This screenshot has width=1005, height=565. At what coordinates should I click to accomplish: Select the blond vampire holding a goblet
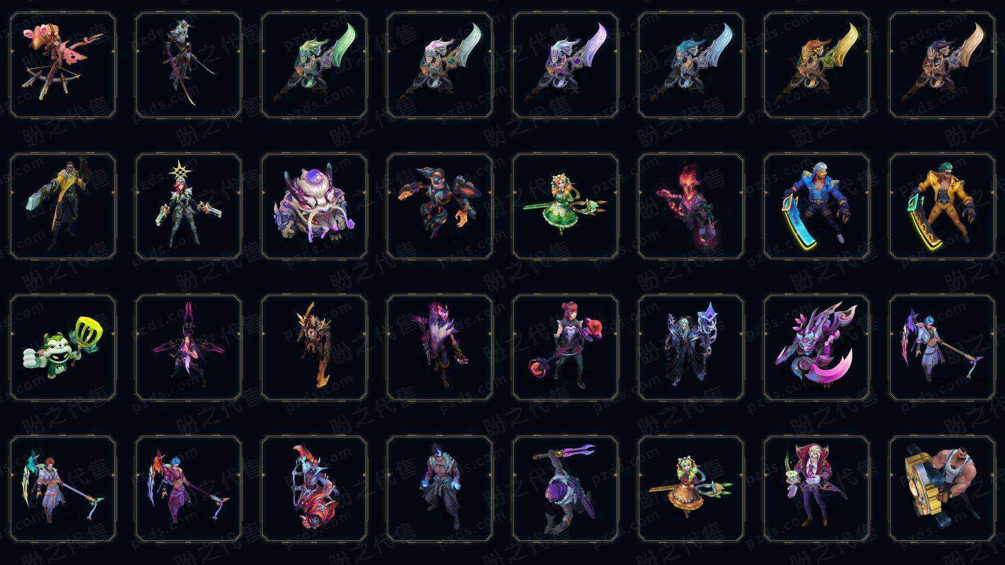click(817, 489)
